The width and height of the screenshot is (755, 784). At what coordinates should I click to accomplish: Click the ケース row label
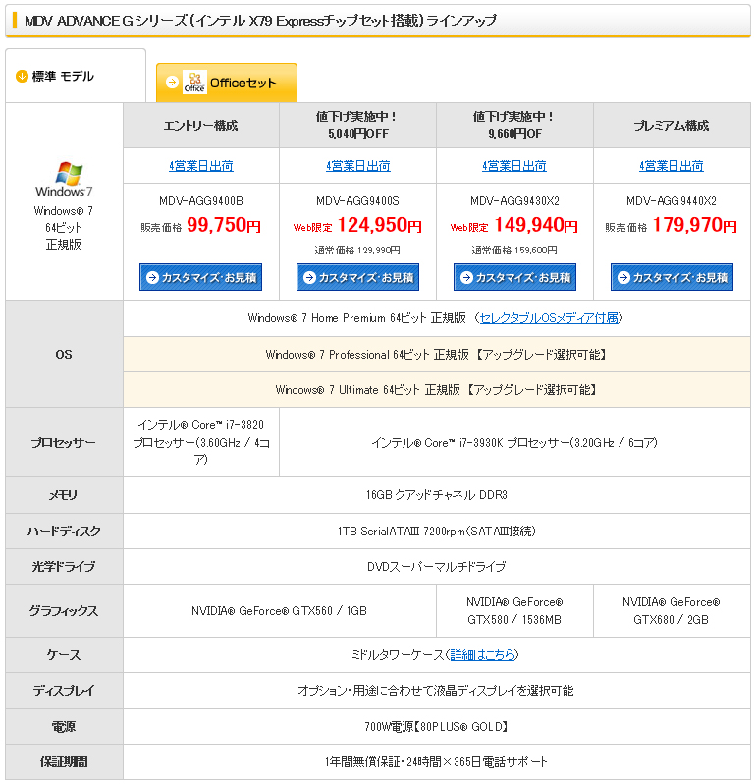64,654
